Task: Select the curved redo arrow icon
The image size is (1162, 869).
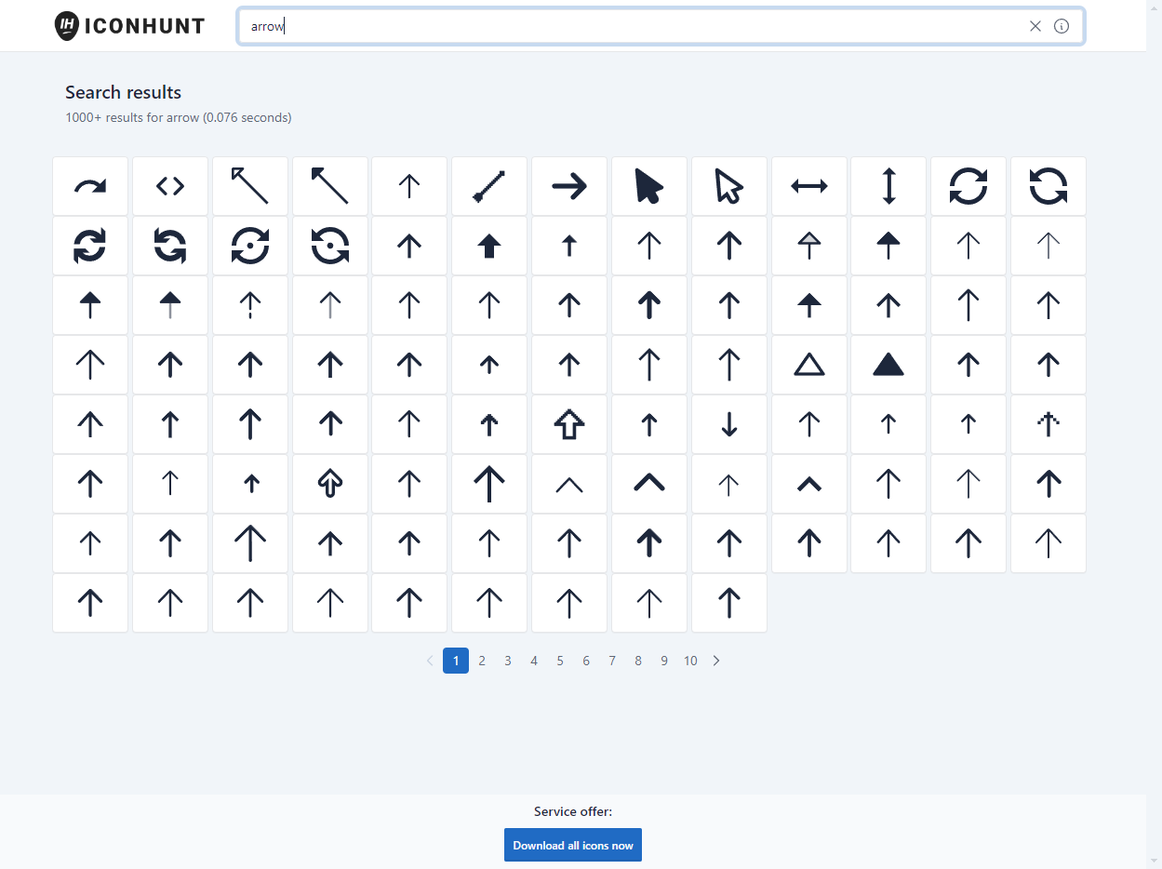Action: coord(90,186)
